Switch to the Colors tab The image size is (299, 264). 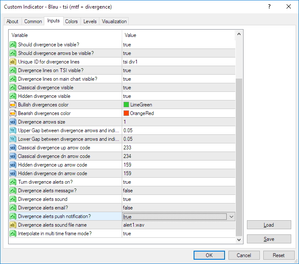(71, 21)
